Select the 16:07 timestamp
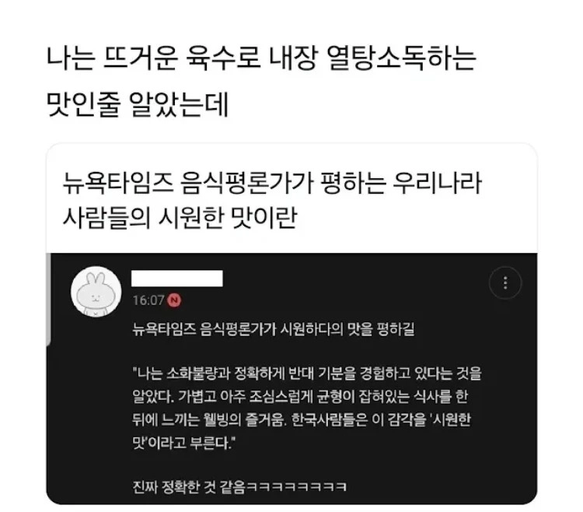The width and height of the screenshot is (583, 512). point(148,300)
